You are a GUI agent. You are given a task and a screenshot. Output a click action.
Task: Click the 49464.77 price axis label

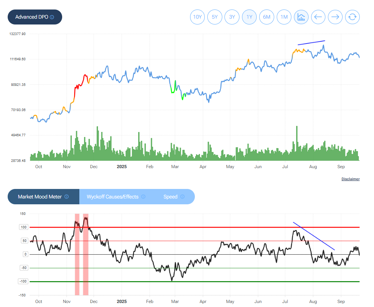coord(18,135)
